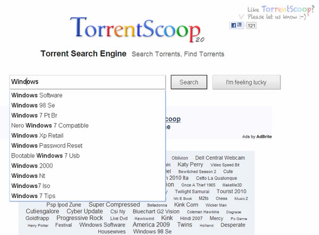The image size is (319, 235).
Task: Select the 'Windows7 Iso' suggestion
Action: pos(88,186)
